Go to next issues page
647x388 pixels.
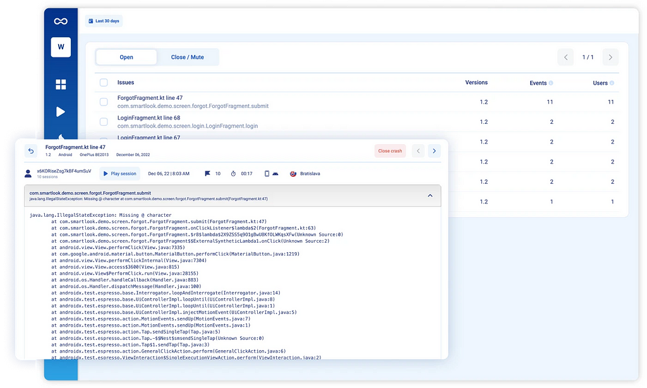(610, 58)
